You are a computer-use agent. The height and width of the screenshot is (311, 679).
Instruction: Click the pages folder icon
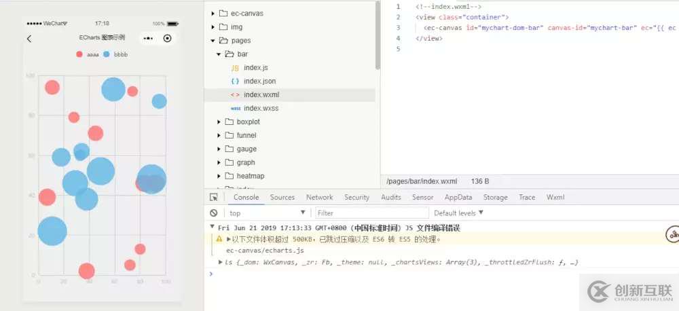223,40
